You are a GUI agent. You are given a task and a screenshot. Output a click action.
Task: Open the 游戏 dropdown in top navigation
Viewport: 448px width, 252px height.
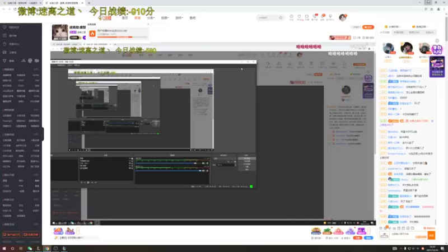[179, 18]
